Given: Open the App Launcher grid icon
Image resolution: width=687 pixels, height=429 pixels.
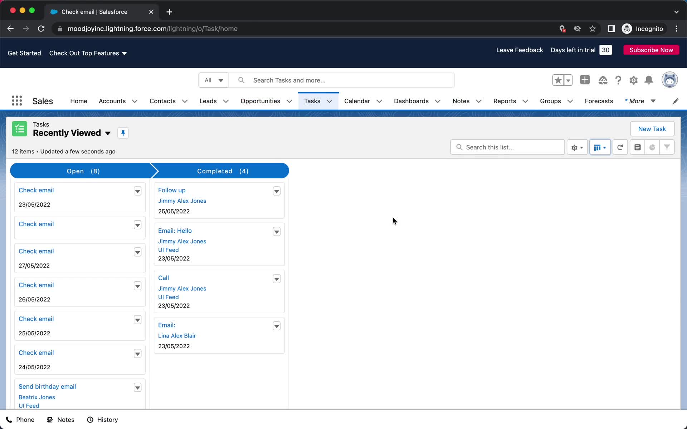Looking at the screenshot, I should click(17, 101).
